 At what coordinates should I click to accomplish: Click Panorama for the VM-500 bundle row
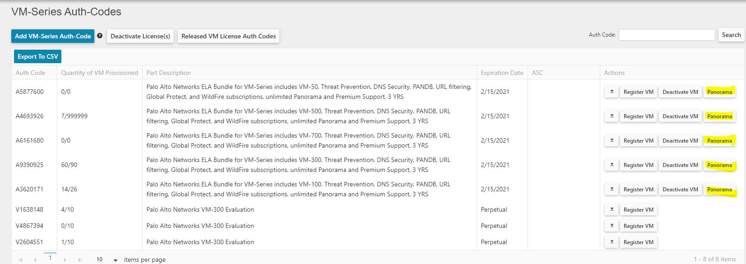[719, 116]
